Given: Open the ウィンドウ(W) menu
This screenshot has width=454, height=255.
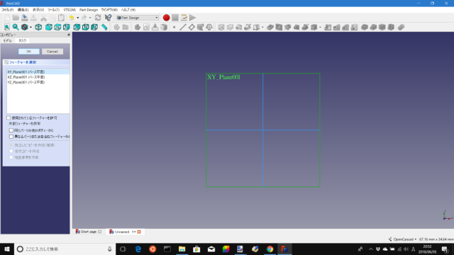Looking at the screenshot, I should [109, 10].
